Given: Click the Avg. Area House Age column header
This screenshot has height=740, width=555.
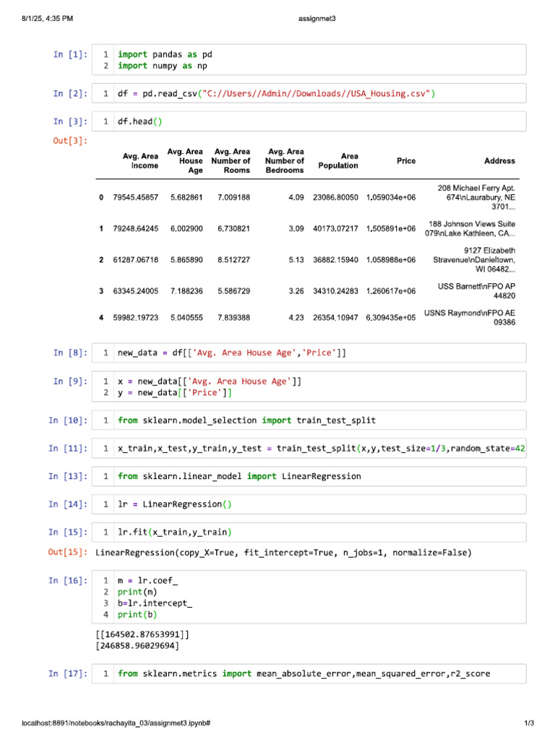Looking at the screenshot, I should point(185,161).
